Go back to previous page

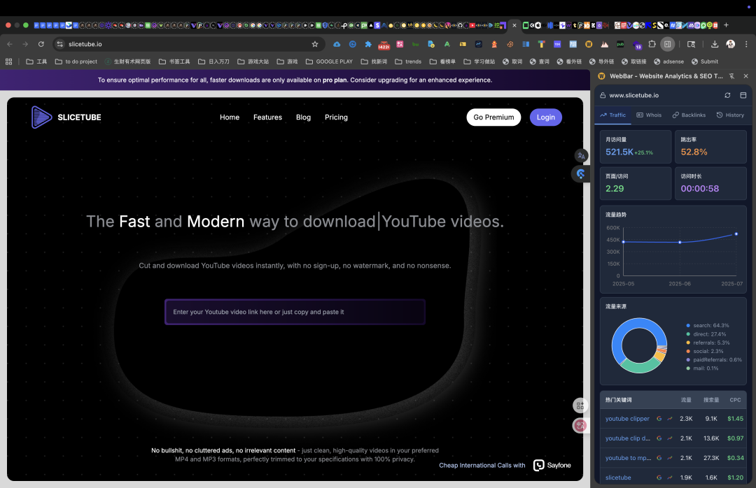click(10, 44)
